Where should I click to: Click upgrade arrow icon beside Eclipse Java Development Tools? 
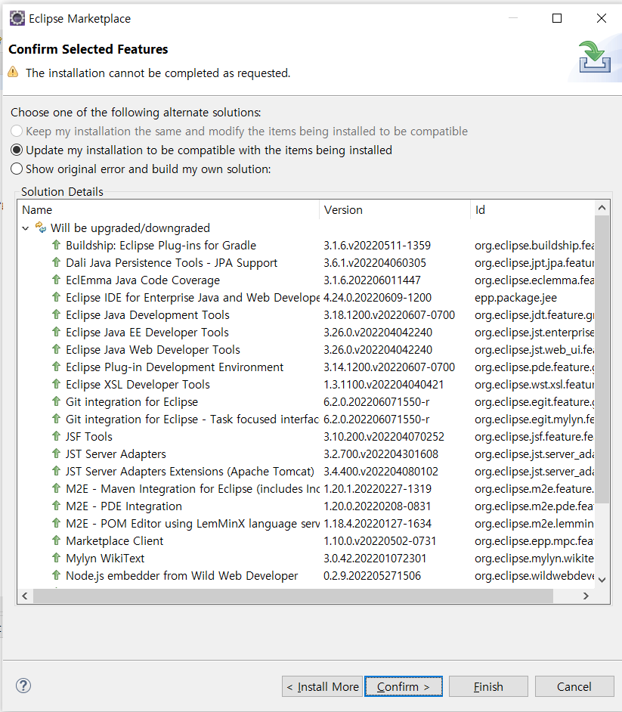tap(56, 314)
